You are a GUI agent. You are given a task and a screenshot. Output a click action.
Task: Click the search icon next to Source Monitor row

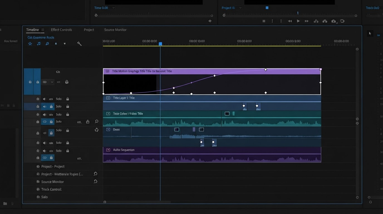[x=95, y=181]
